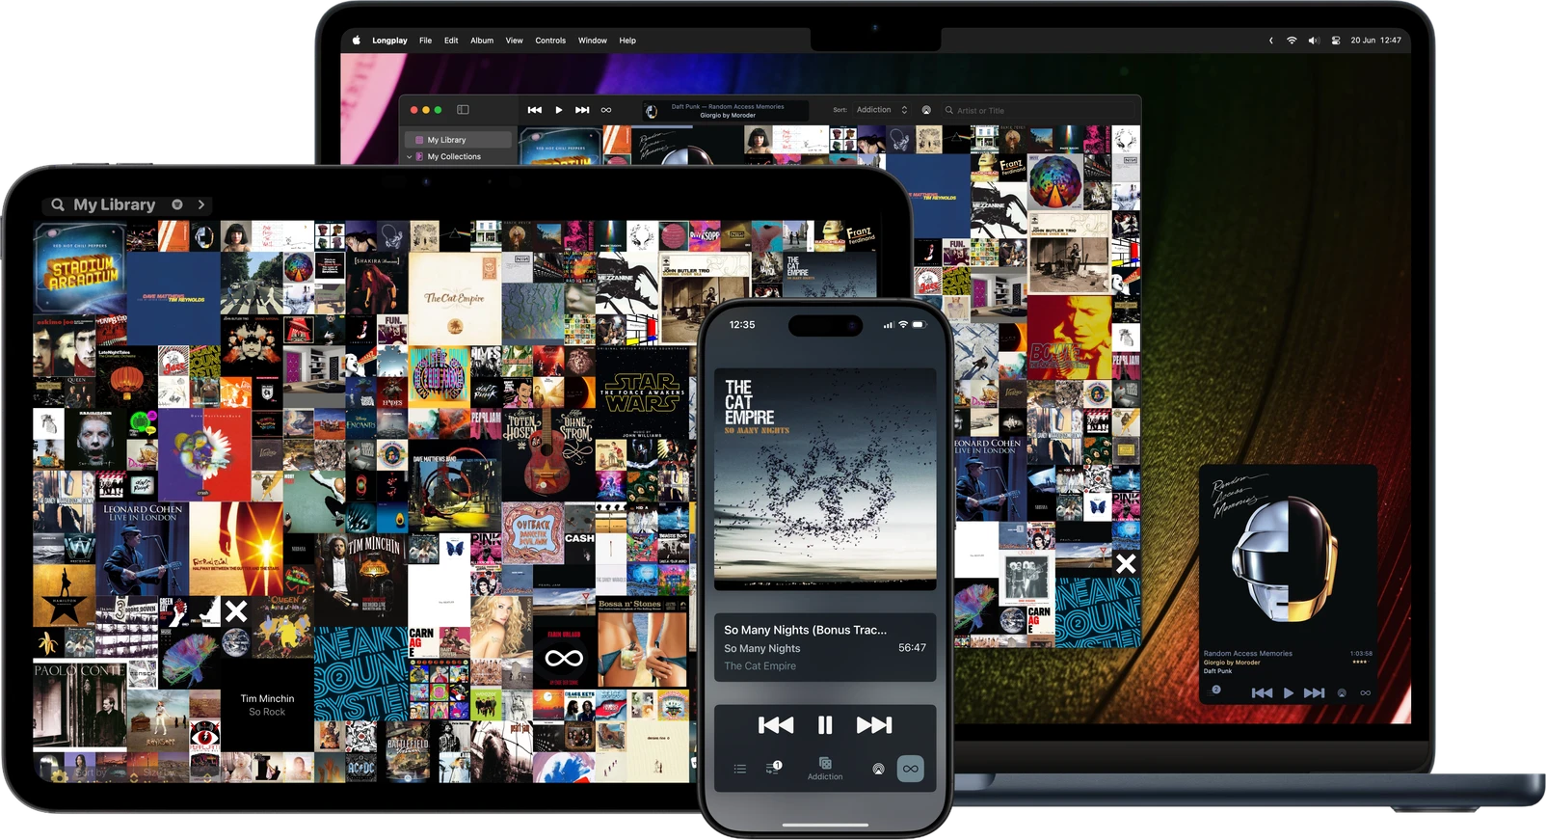The width and height of the screenshot is (1546, 840).
Task: Tap the 56:47 duration on the iPhone
Action: tap(912, 648)
